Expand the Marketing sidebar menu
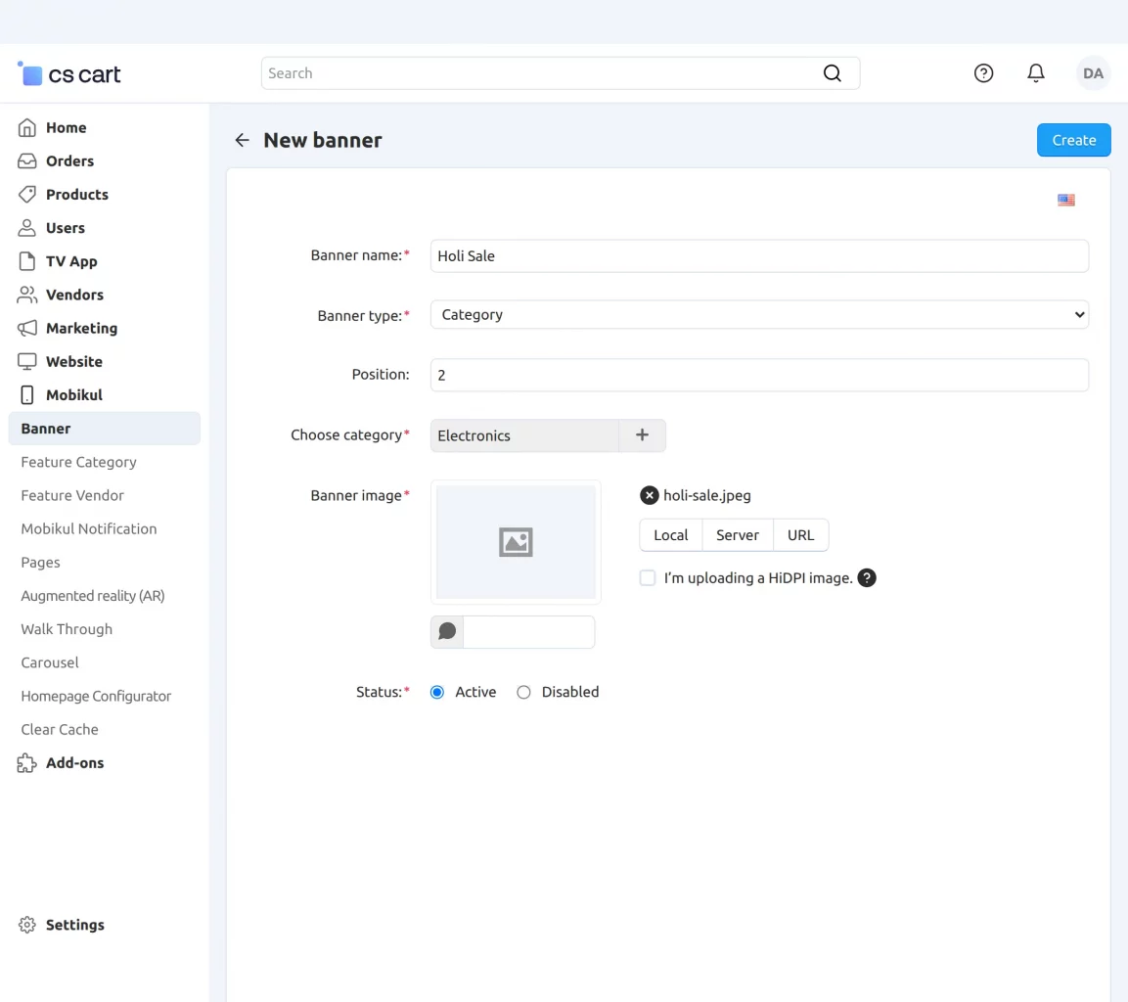 click(81, 328)
